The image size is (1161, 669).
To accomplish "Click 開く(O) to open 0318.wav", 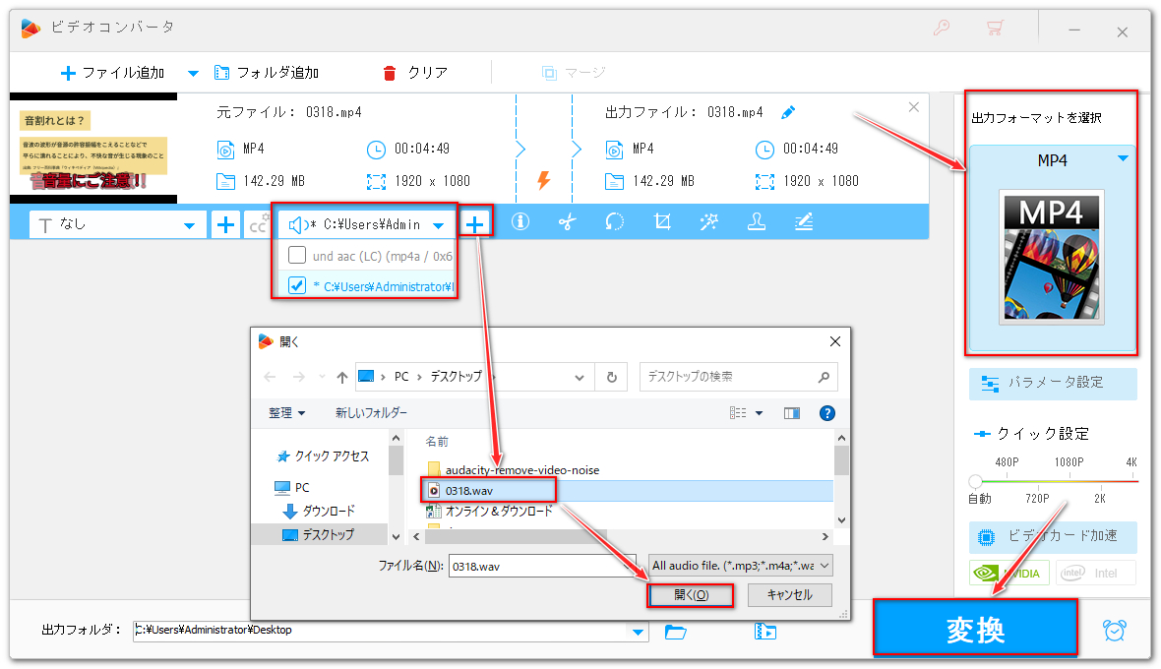I will point(691,595).
